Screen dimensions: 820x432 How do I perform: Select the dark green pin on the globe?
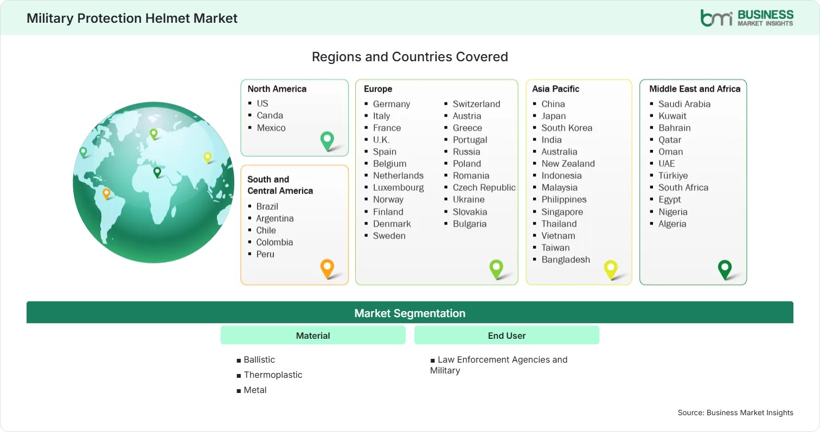(157, 172)
